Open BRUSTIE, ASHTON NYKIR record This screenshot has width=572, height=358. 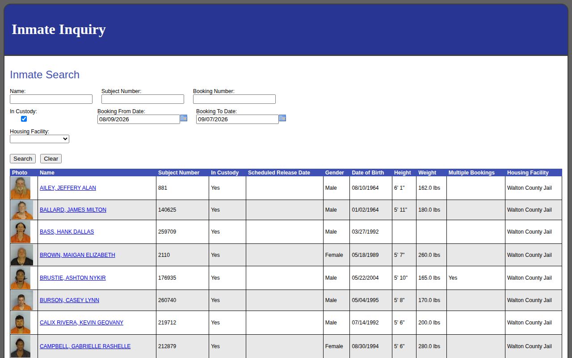click(x=73, y=278)
